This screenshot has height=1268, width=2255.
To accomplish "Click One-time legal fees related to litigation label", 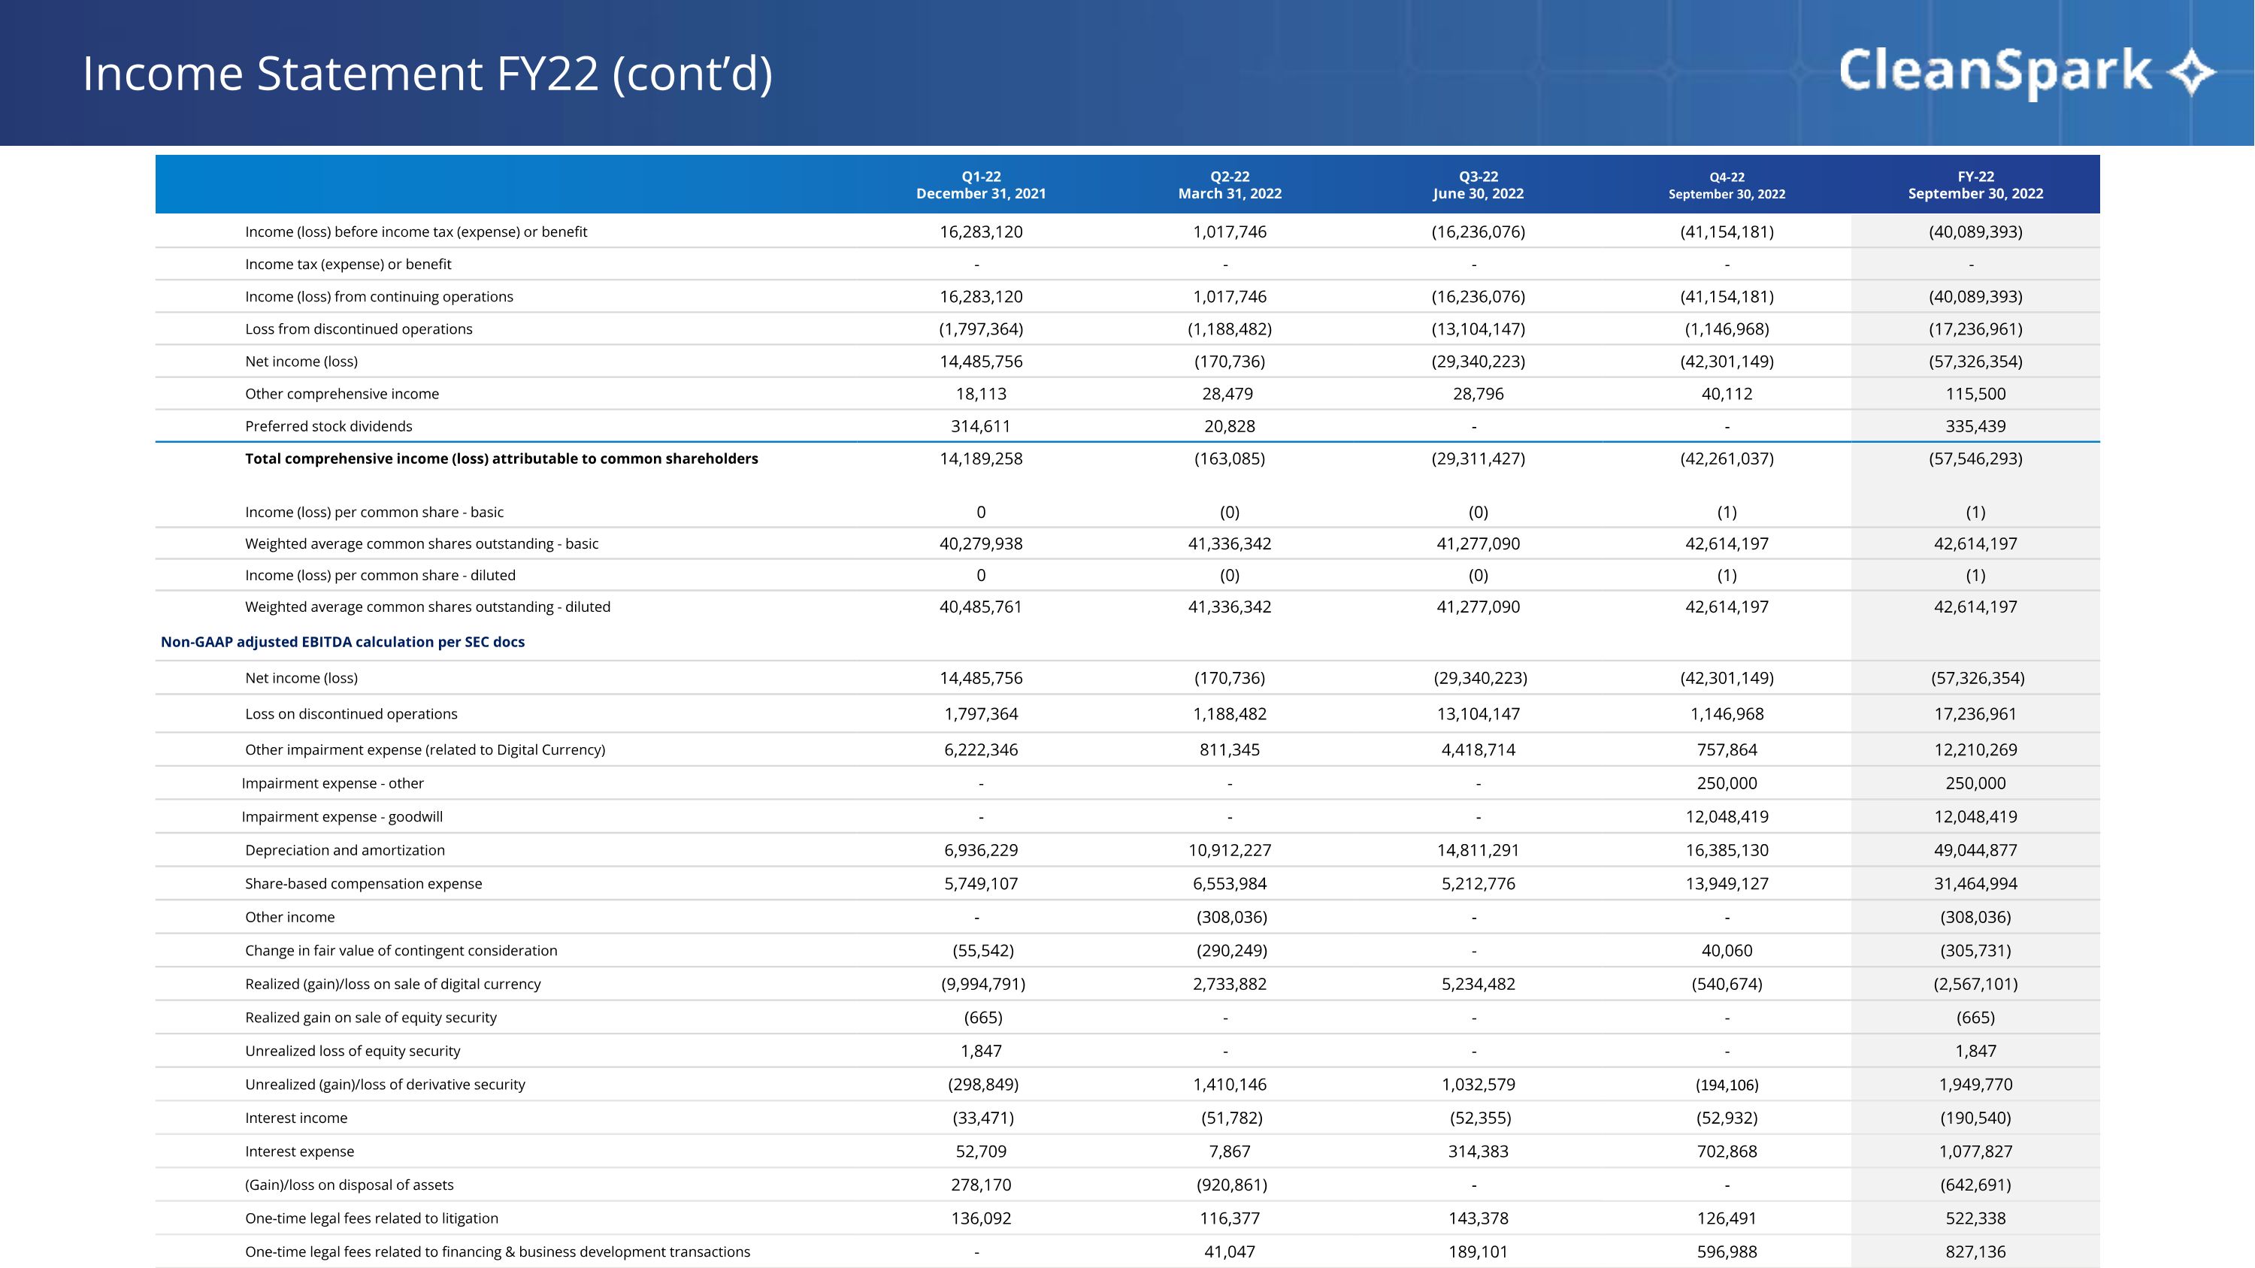I will pos(371,1218).
